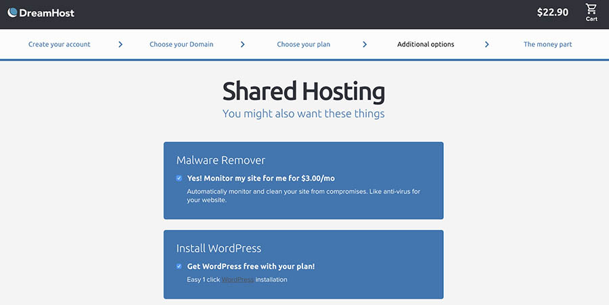The image size is (609, 305).
Task: Uncheck the Malware Remover monitoring checkbox
Action: (179, 179)
